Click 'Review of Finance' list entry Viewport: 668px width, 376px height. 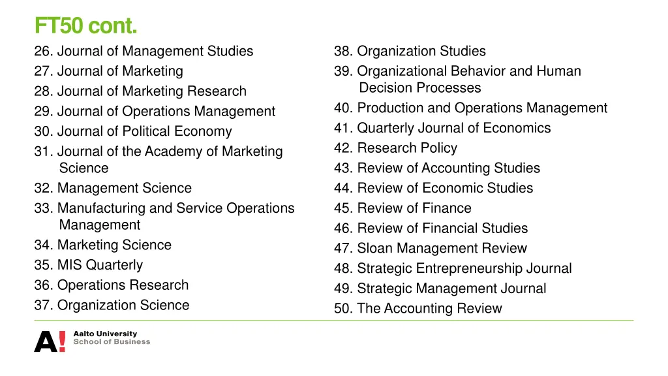(x=402, y=208)
